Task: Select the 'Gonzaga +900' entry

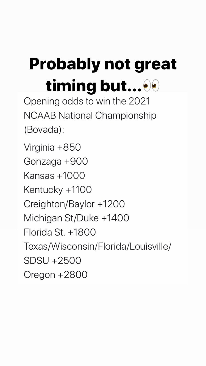Action: (x=56, y=162)
